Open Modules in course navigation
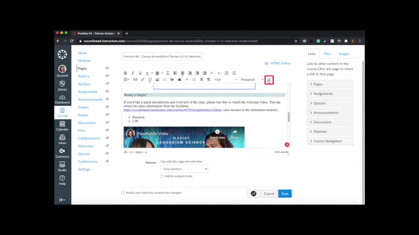The height and width of the screenshot is (235, 419). point(84,61)
